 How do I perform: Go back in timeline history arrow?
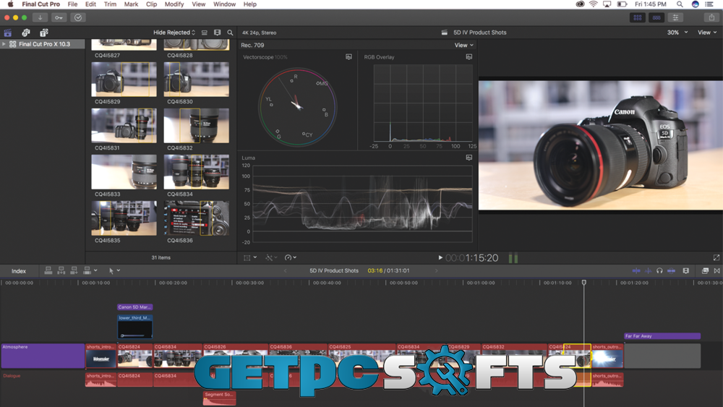click(x=285, y=270)
